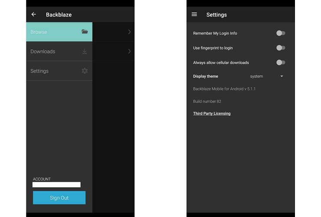
Task: Toggle Remember My Login Info switch
Action: pos(281,33)
